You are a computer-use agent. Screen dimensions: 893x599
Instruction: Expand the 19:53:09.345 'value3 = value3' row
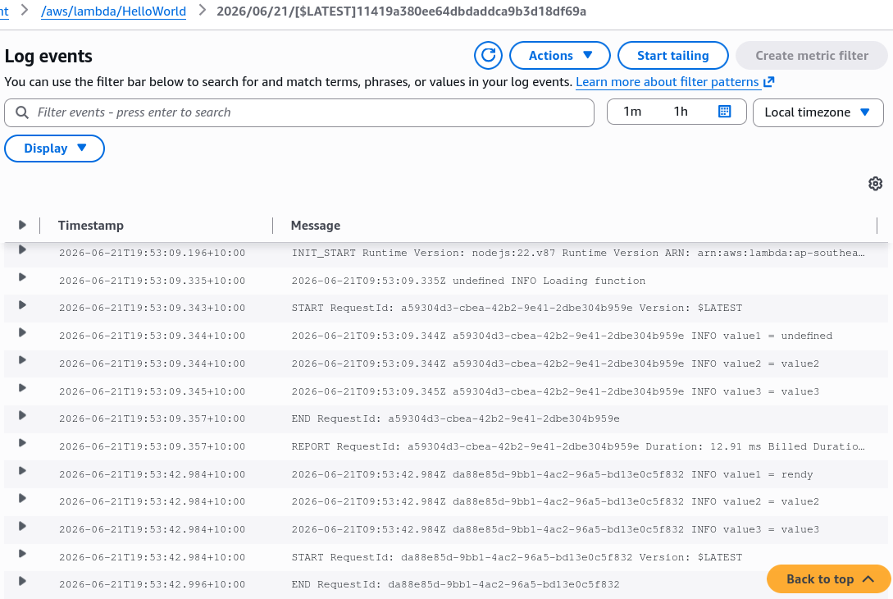point(22,388)
